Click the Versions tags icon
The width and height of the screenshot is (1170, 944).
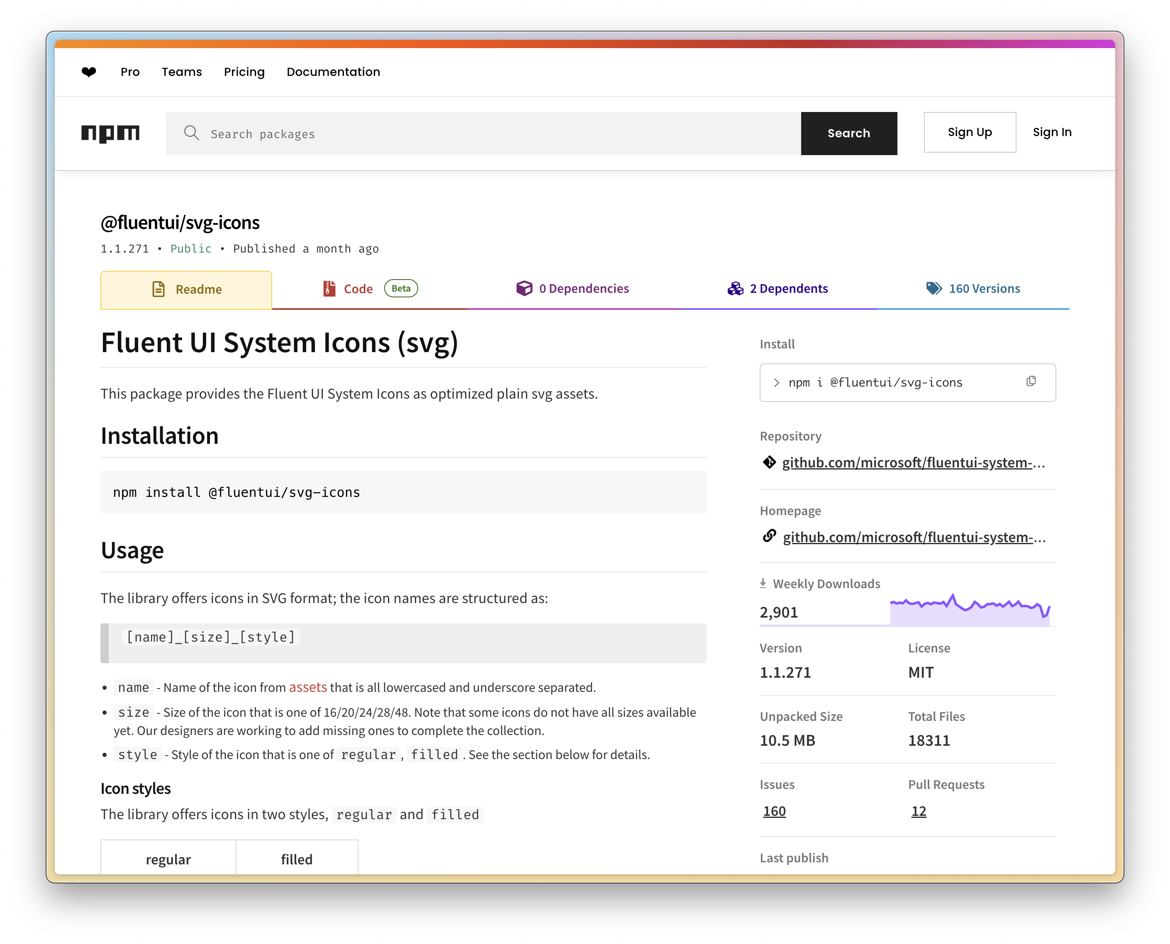click(x=934, y=288)
